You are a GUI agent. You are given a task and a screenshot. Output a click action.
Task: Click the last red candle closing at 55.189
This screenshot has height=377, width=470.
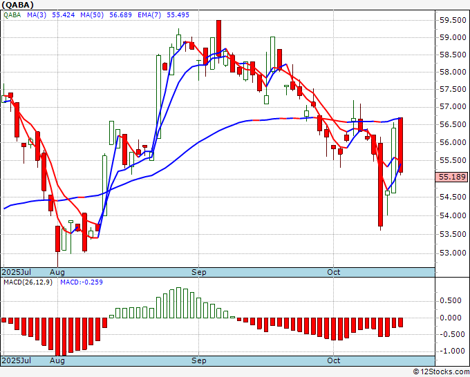click(x=400, y=145)
